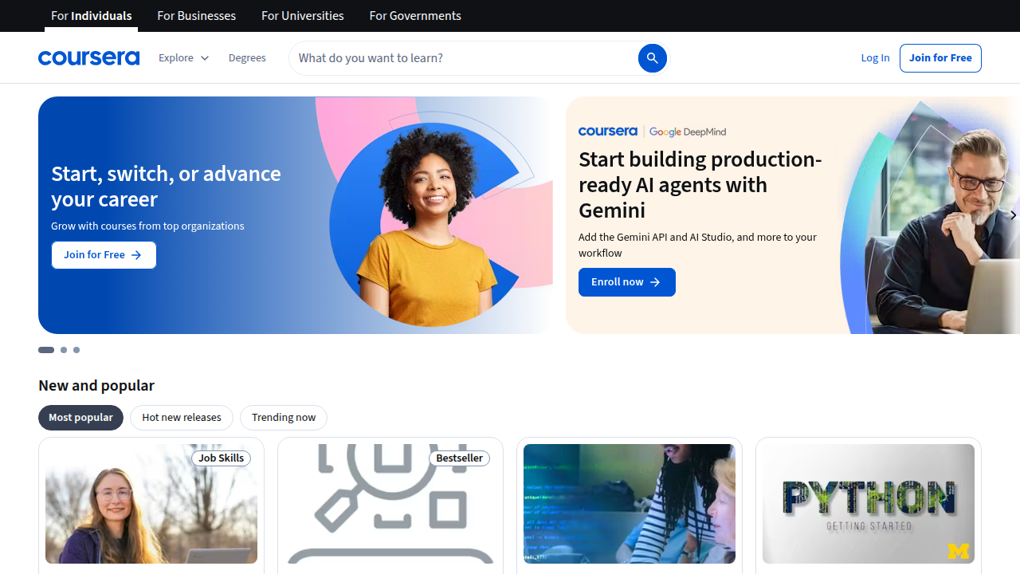This screenshot has height=574, width=1020.
Task: Open the course card tagged Job Skills
Action: click(151, 505)
